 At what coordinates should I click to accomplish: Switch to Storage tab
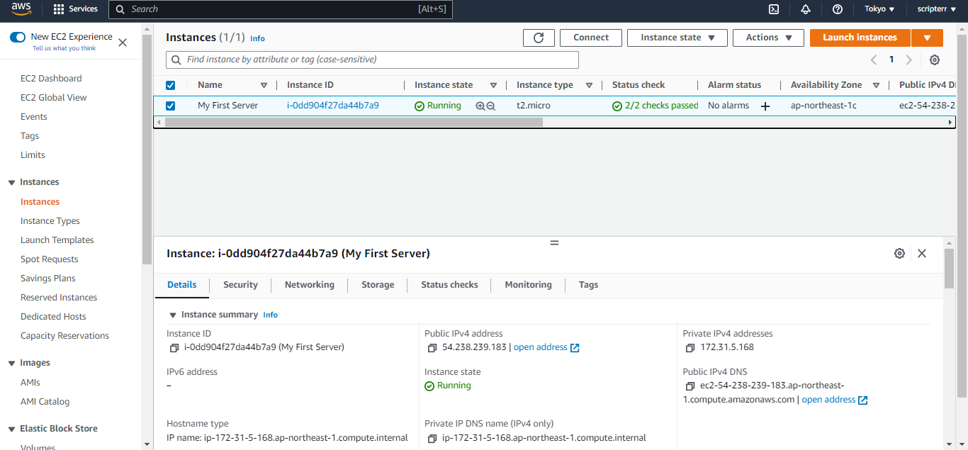[x=378, y=285]
